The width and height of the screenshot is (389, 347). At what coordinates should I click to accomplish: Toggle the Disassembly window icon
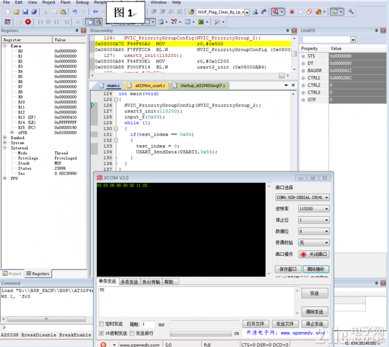click(98, 22)
